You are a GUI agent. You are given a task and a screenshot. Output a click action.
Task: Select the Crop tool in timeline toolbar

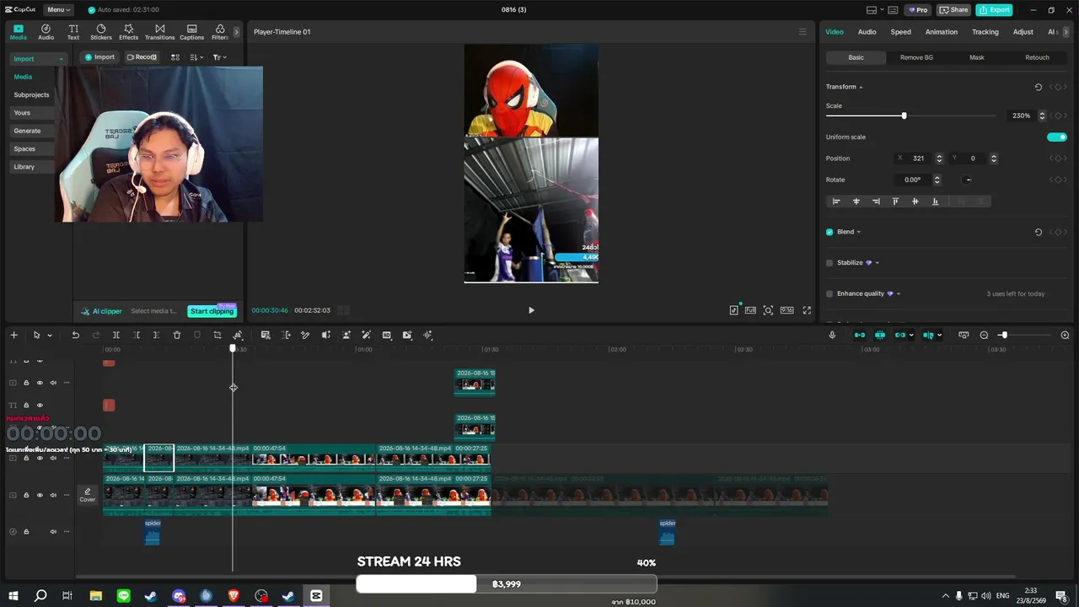217,336
